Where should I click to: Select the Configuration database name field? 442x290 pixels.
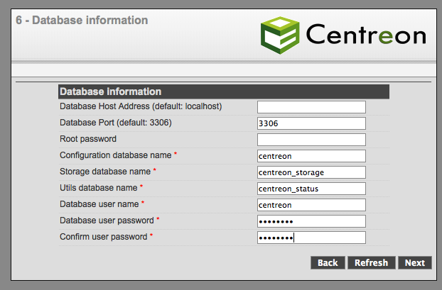[x=311, y=156]
